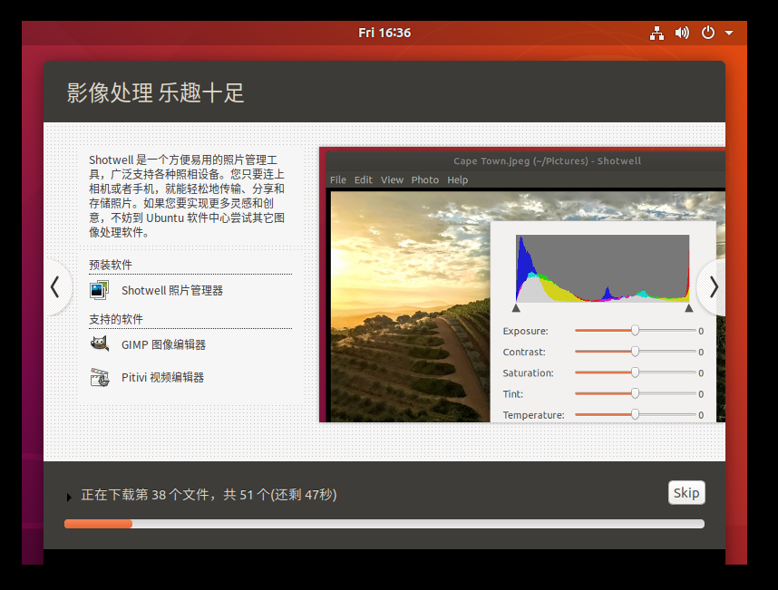Click the GIMP image editor icon

pos(99,343)
